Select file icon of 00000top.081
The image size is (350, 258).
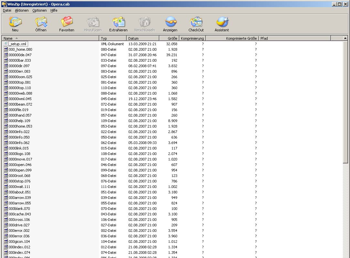6,82
